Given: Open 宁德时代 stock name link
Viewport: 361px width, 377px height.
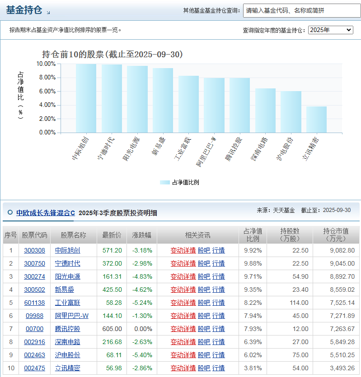Looking at the screenshot, I should click(x=67, y=263).
